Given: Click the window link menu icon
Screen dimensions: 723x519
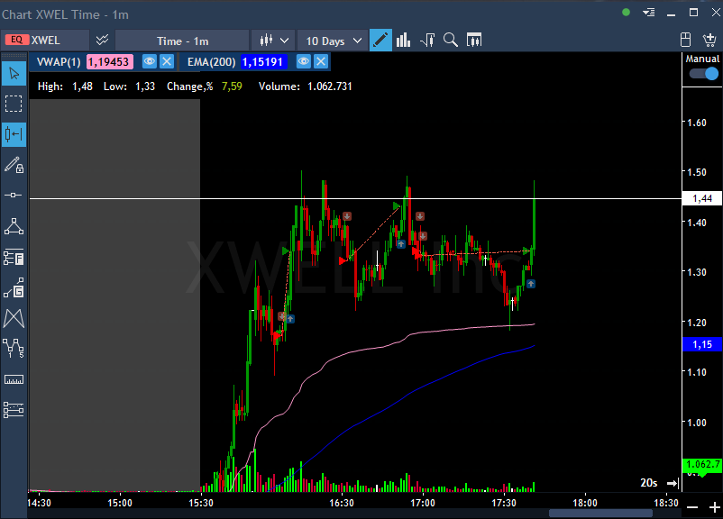Looking at the screenshot, I should click(649, 13).
